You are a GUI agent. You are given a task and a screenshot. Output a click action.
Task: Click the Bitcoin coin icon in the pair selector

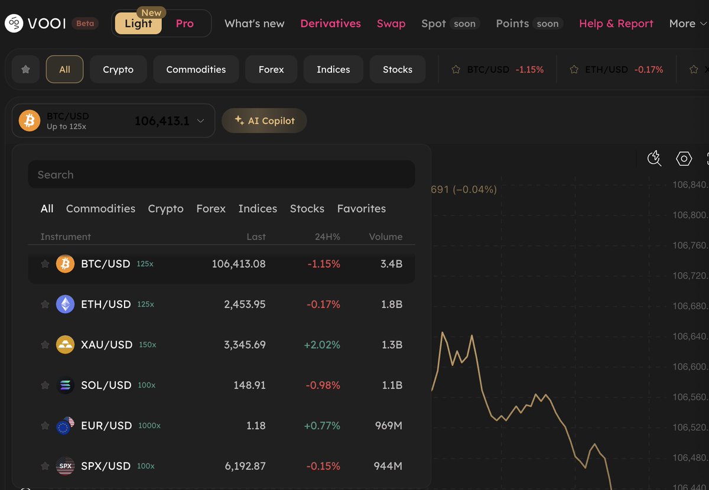[30, 121]
